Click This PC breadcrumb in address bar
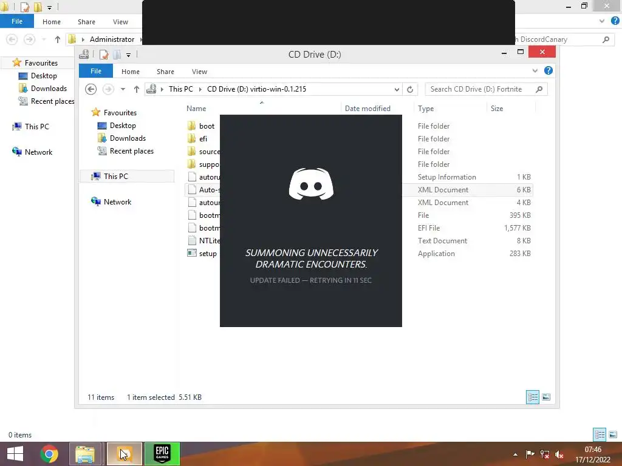 (181, 89)
